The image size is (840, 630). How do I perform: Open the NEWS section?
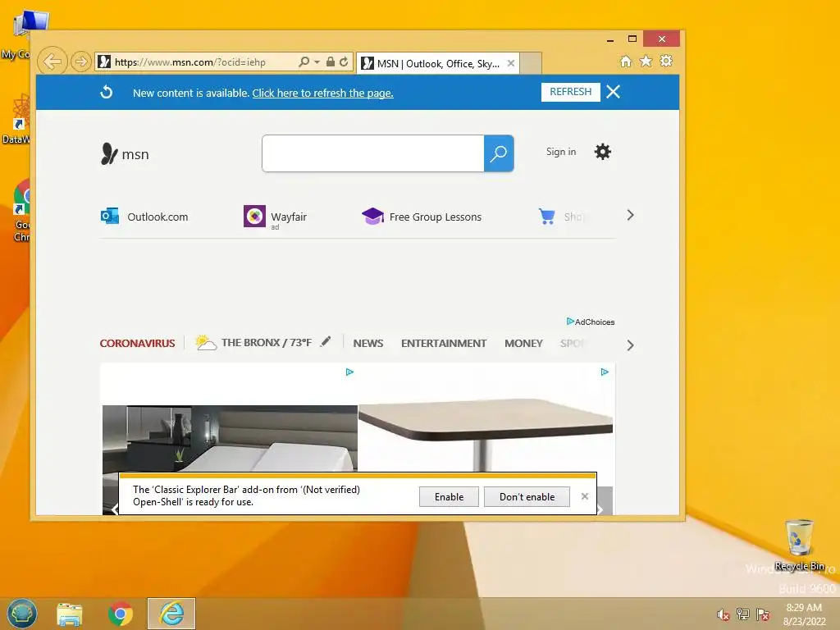(368, 343)
